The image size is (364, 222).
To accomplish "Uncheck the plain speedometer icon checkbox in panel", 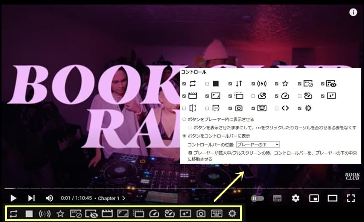I will tap(277, 96).
